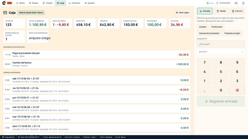Go to the Tickets tab
248x139 pixels.
pos(48,3)
